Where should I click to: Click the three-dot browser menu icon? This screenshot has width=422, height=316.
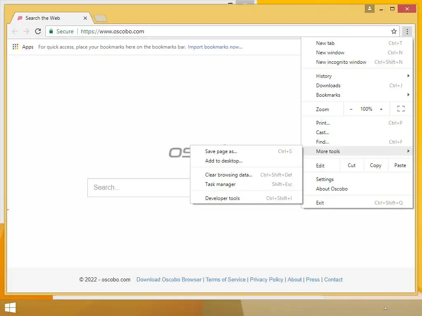click(407, 31)
